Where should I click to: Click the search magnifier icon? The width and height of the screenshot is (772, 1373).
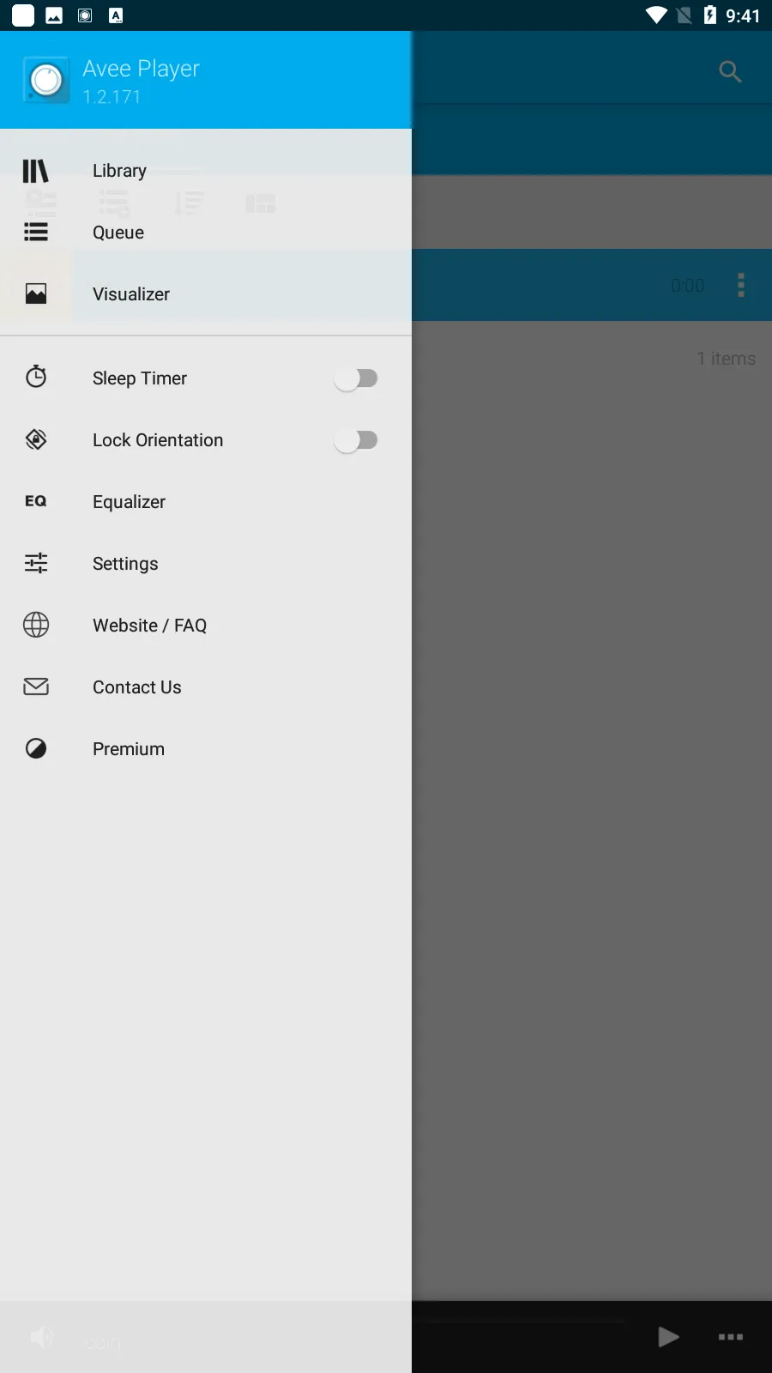click(x=730, y=71)
